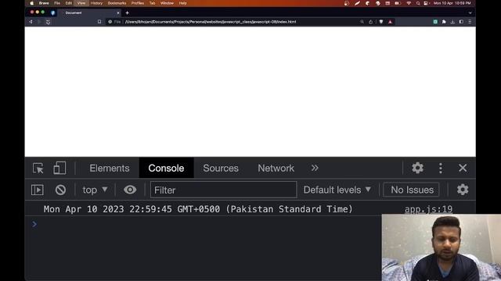Open a new browser tab
This screenshot has height=281, width=501.
[127, 13]
